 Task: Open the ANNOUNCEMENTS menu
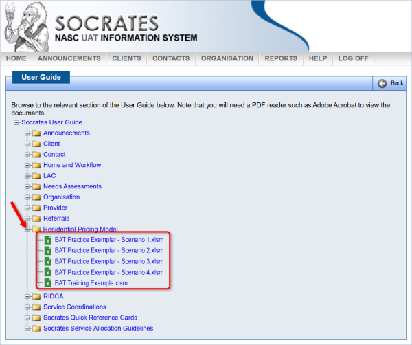tap(69, 58)
